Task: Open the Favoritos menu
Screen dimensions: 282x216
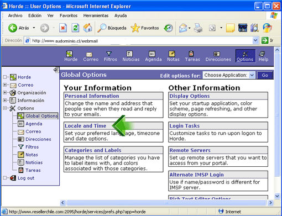Action: tap(69, 15)
